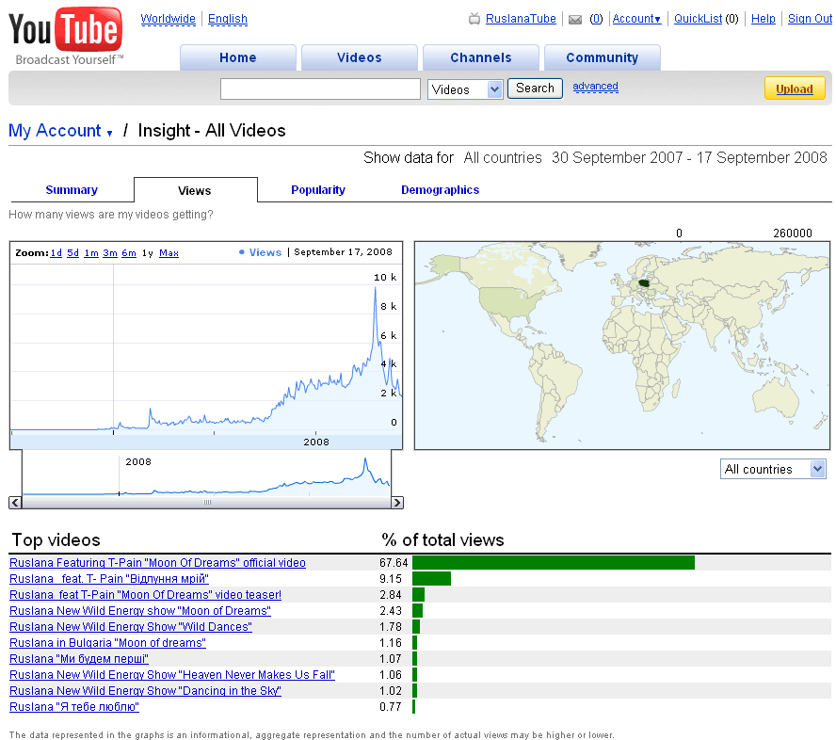Image resolution: width=836 pixels, height=740 pixels.
Task: Open the Community navigation tab
Action: (603, 57)
